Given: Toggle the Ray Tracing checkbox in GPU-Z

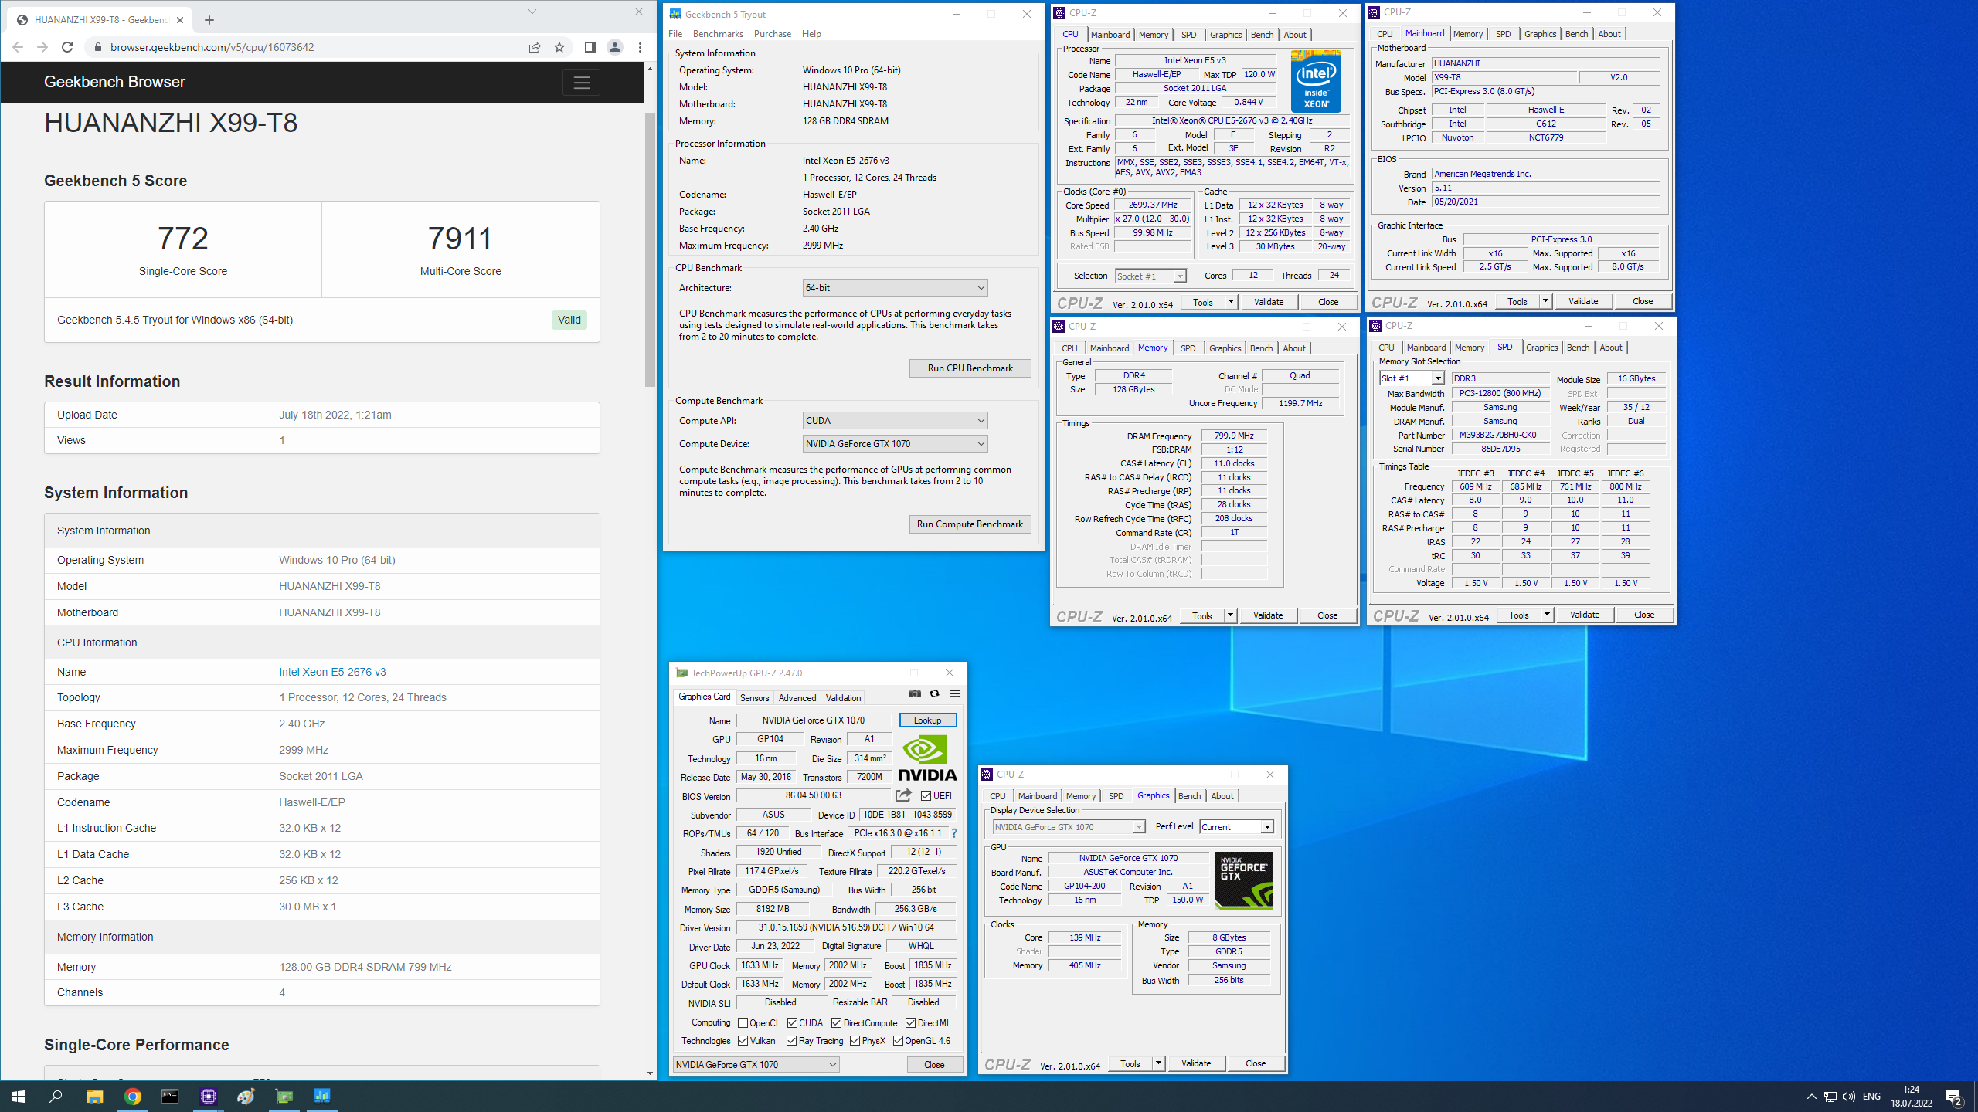Looking at the screenshot, I should click(x=791, y=1040).
